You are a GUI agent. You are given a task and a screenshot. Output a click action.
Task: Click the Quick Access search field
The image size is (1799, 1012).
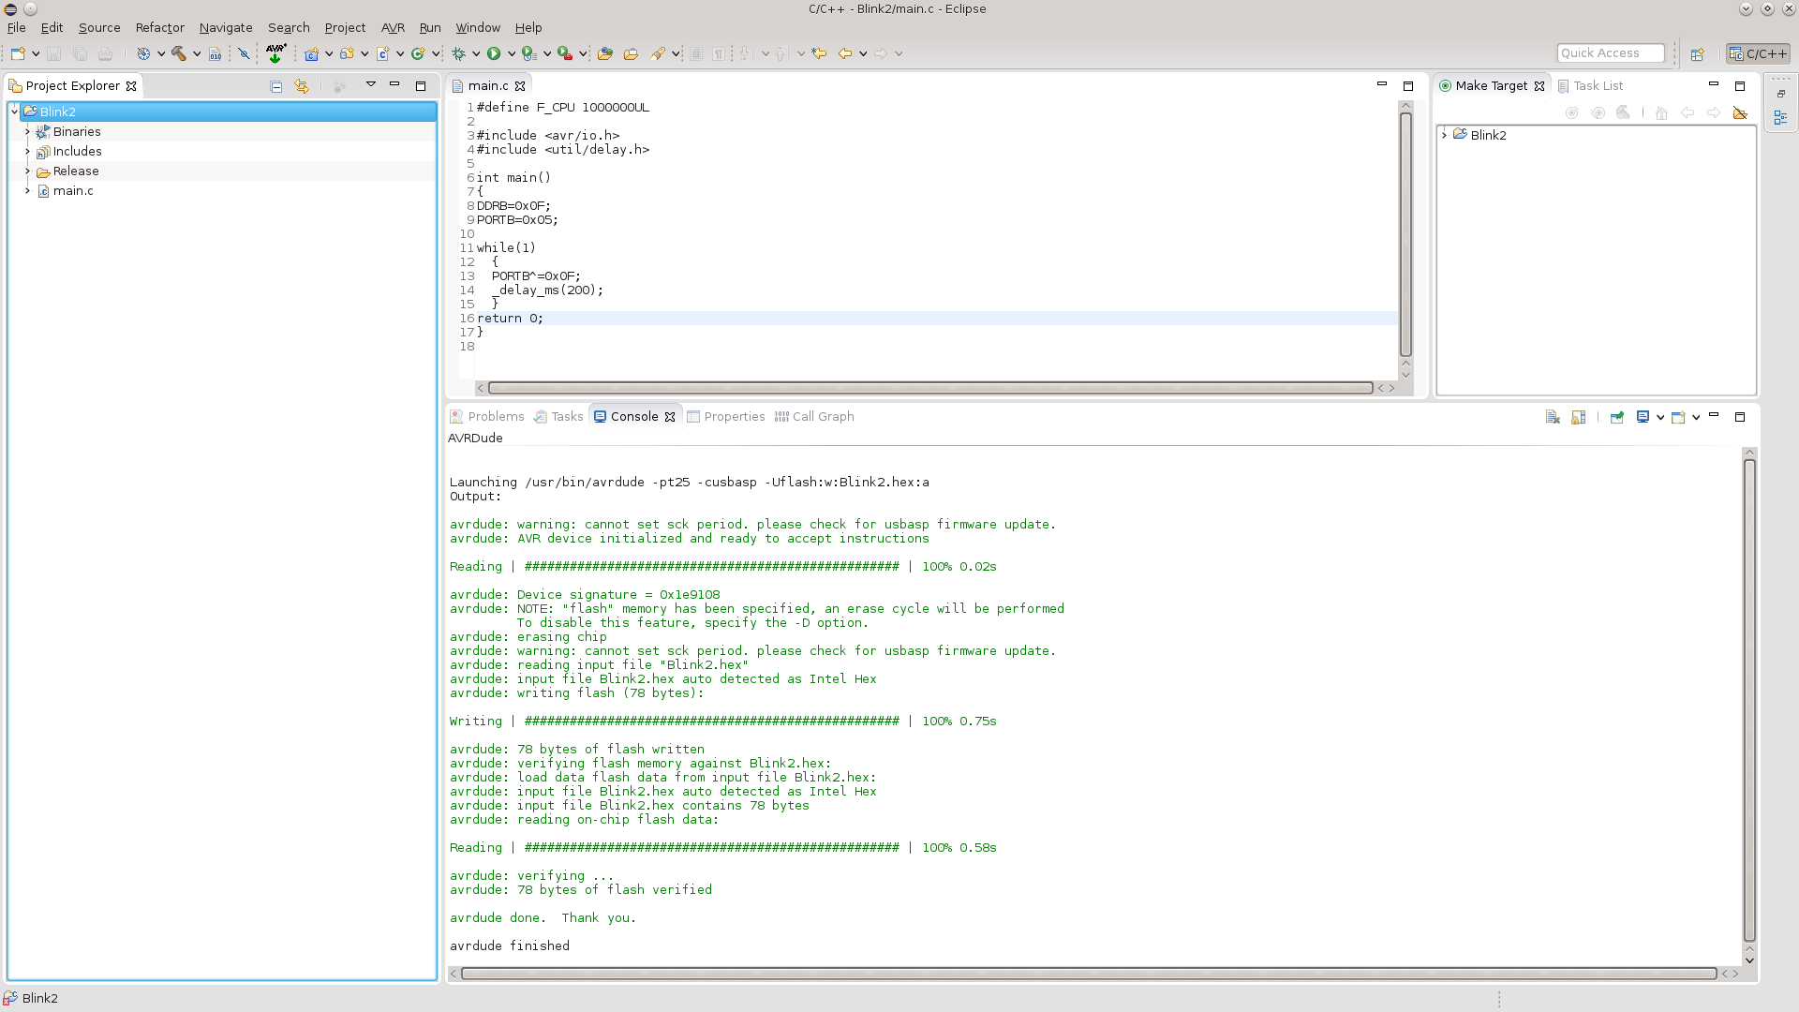tap(1610, 52)
